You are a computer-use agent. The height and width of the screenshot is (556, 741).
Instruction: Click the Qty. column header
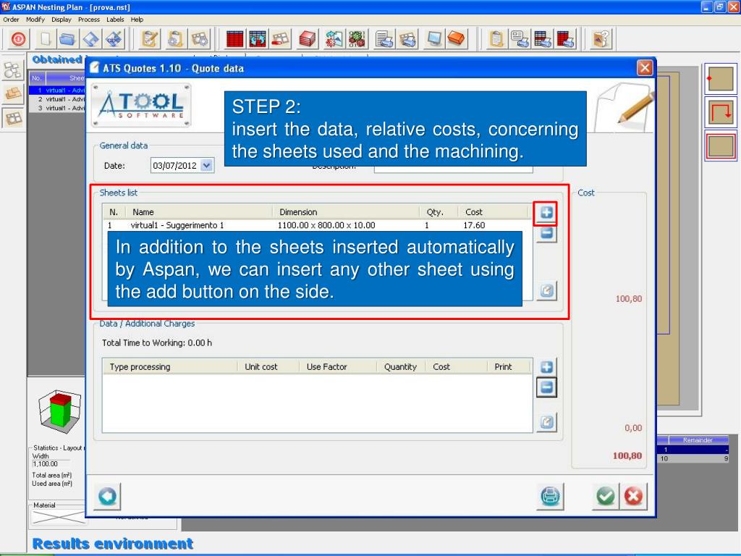(438, 212)
